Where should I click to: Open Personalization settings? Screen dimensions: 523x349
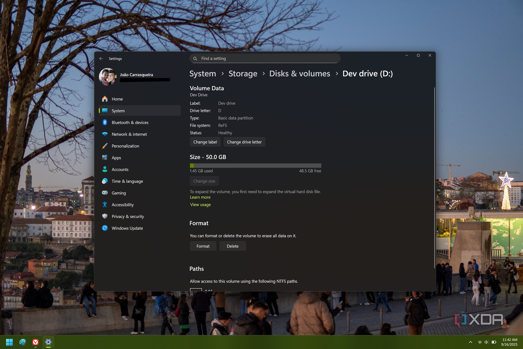(x=125, y=146)
